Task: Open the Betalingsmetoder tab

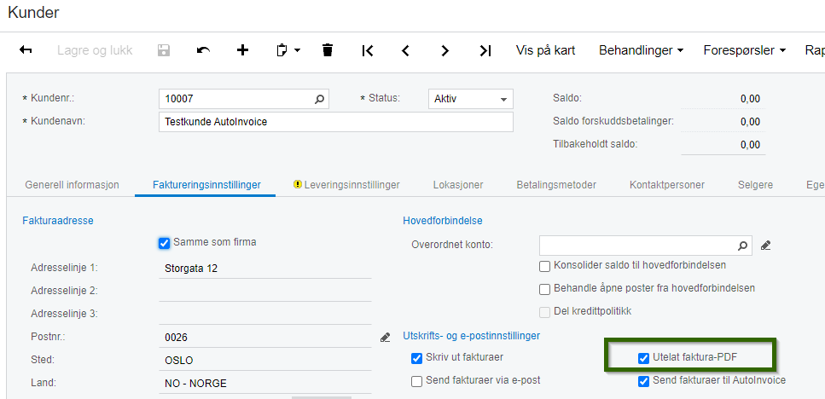Action: pos(556,184)
